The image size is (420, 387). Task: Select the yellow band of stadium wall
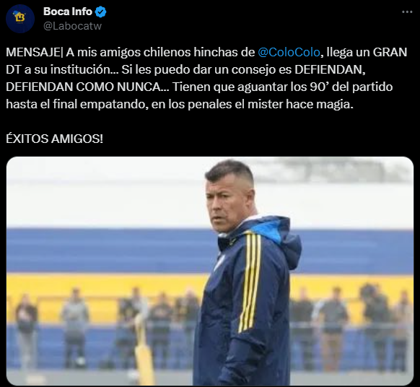107,285
